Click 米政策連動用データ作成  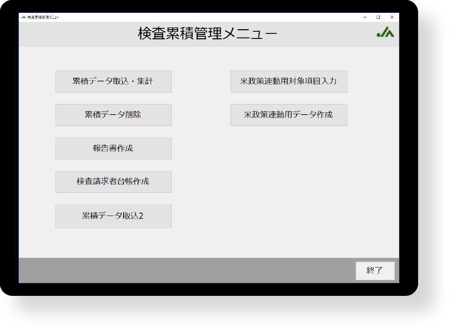pyautogui.click(x=289, y=115)
